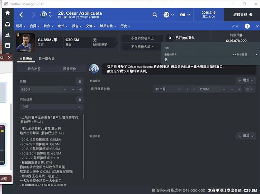The height and width of the screenshot is (194, 260).
Task: Click the €4.85M /年 wage box
Action: tap(49, 42)
